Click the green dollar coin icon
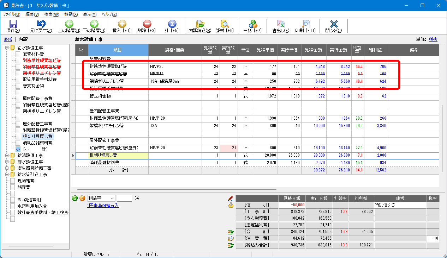This screenshot has width=447, height=258. [x=75, y=198]
